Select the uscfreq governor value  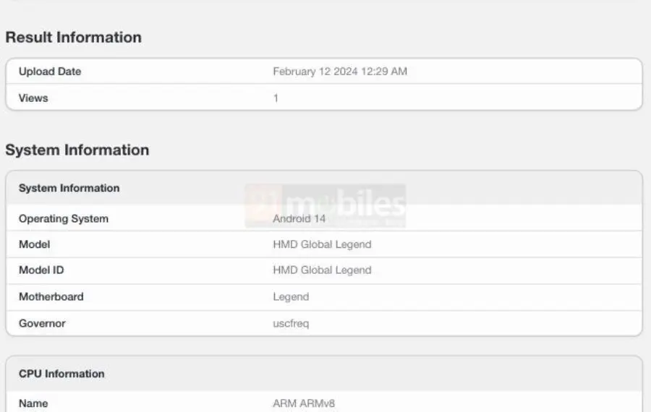point(291,324)
